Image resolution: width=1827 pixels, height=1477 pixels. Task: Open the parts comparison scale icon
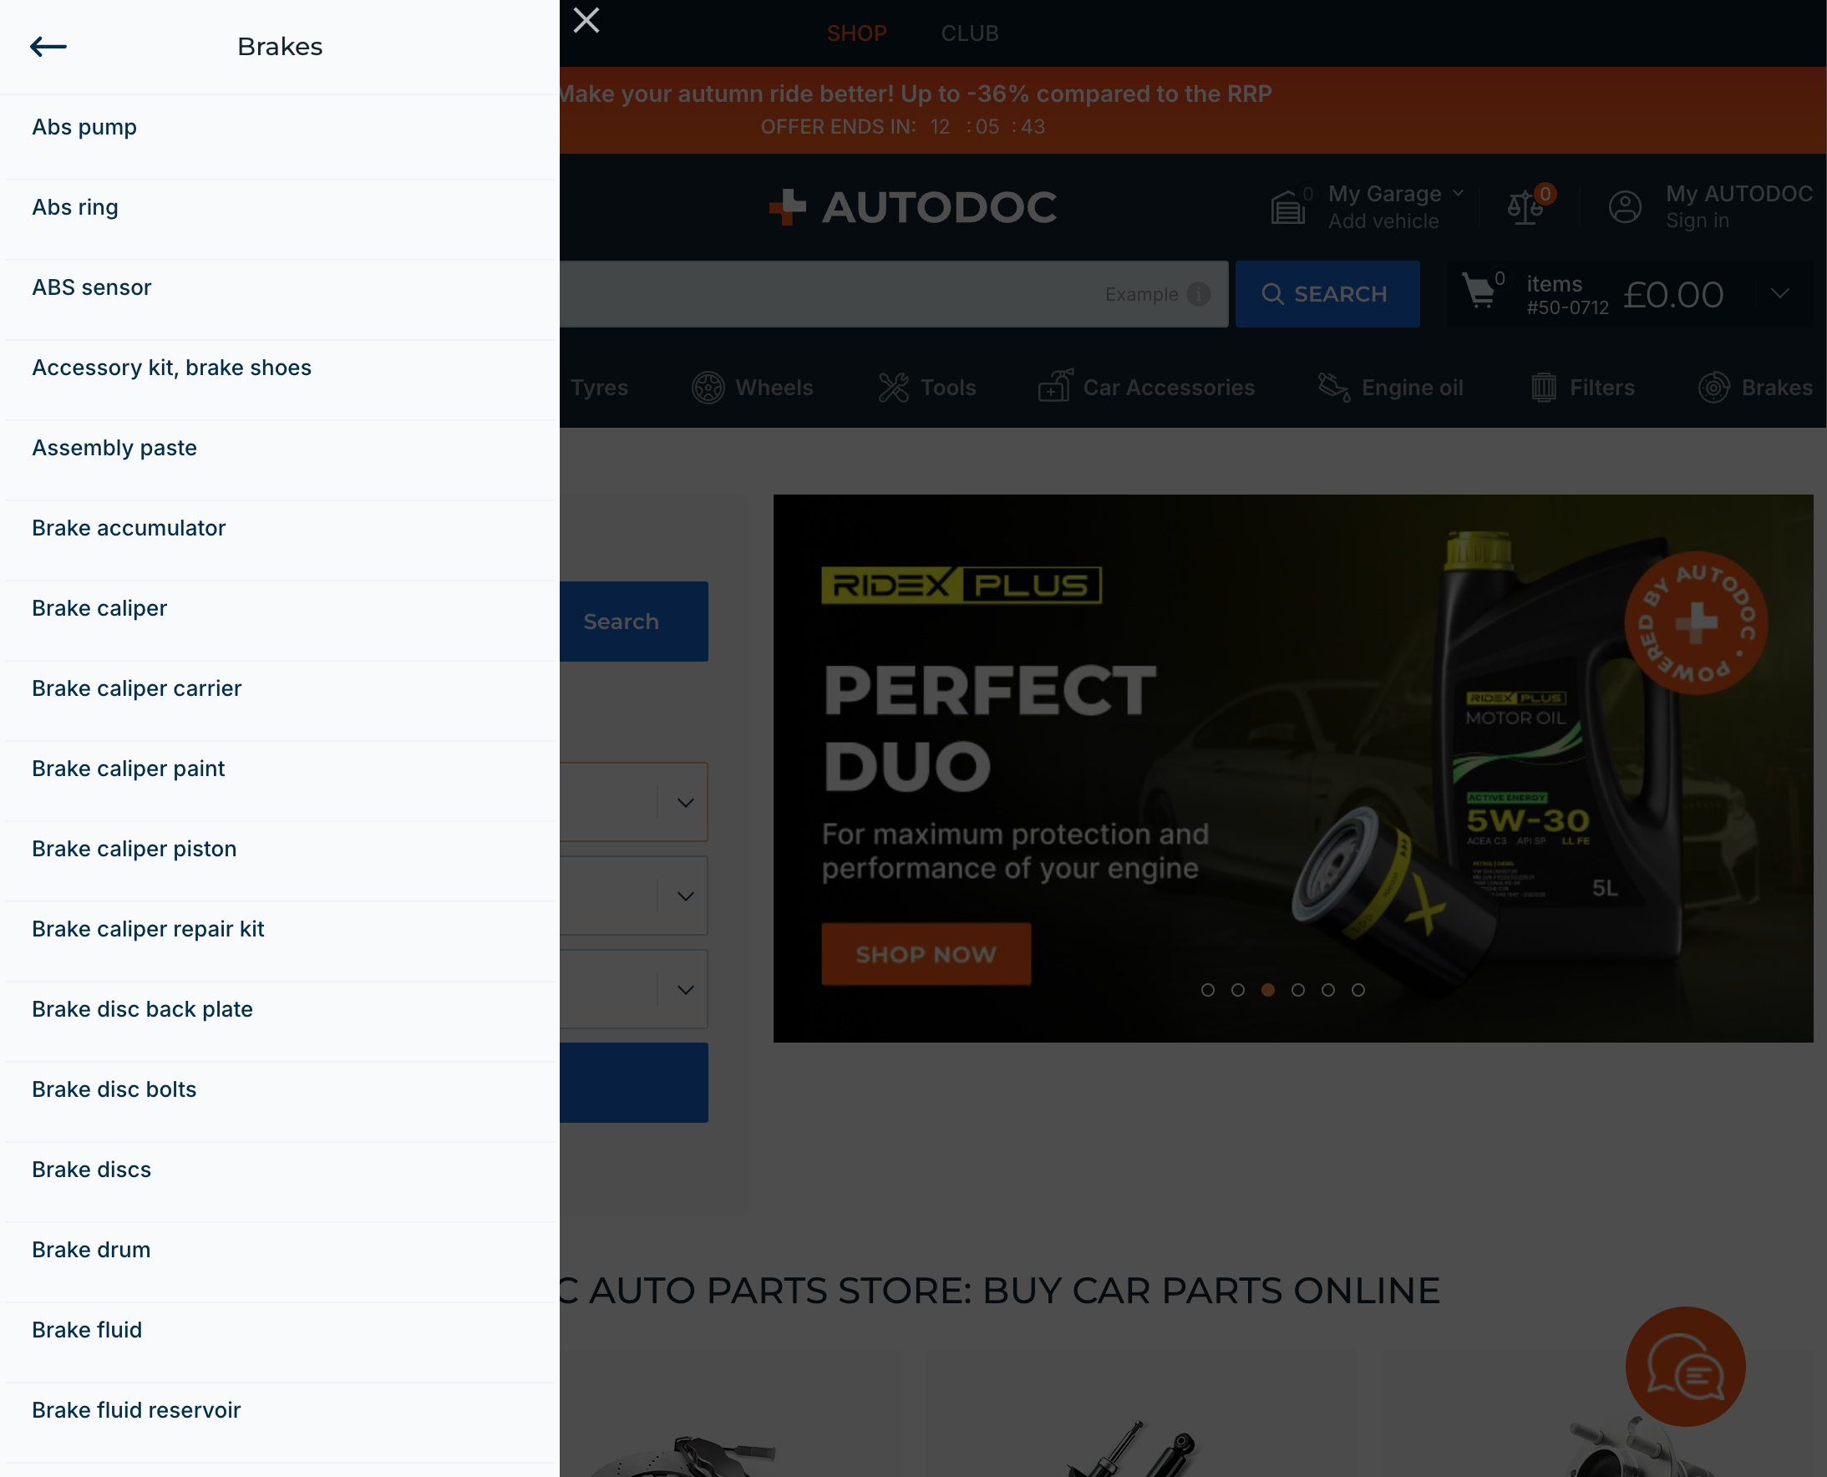[1525, 206]
